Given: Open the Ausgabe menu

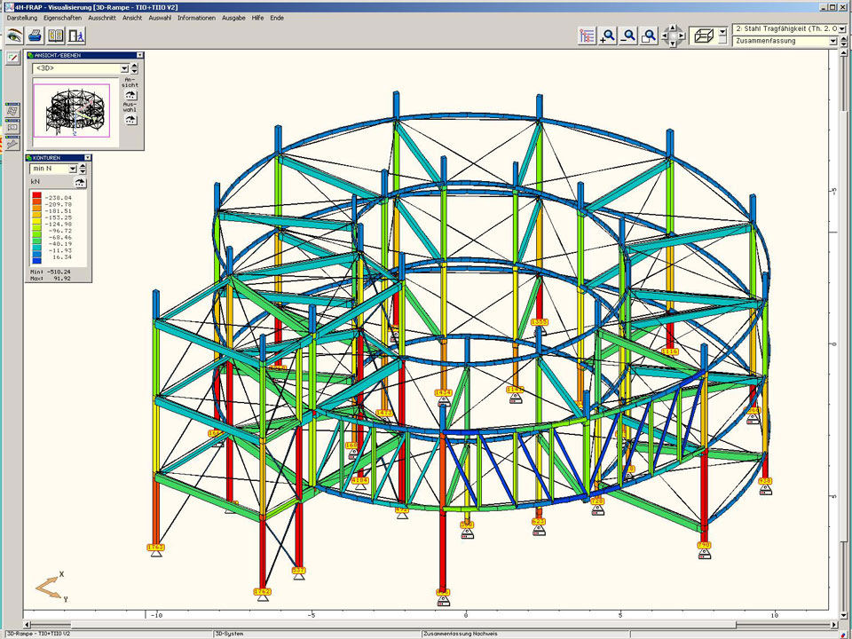Looking at the screenshot, I should point(233,18).
